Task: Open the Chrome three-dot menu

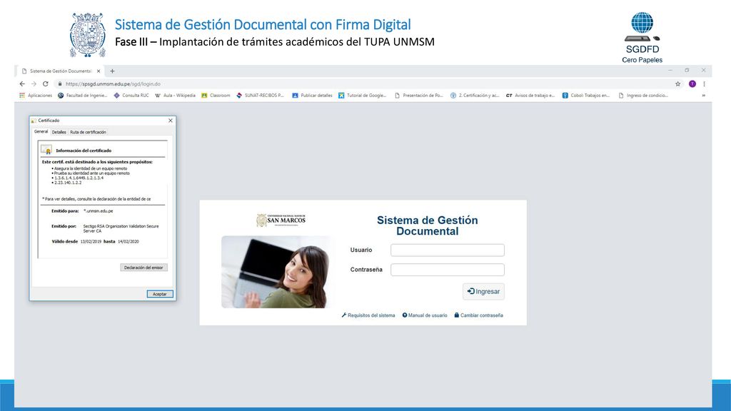Action: tap(704, 84)
